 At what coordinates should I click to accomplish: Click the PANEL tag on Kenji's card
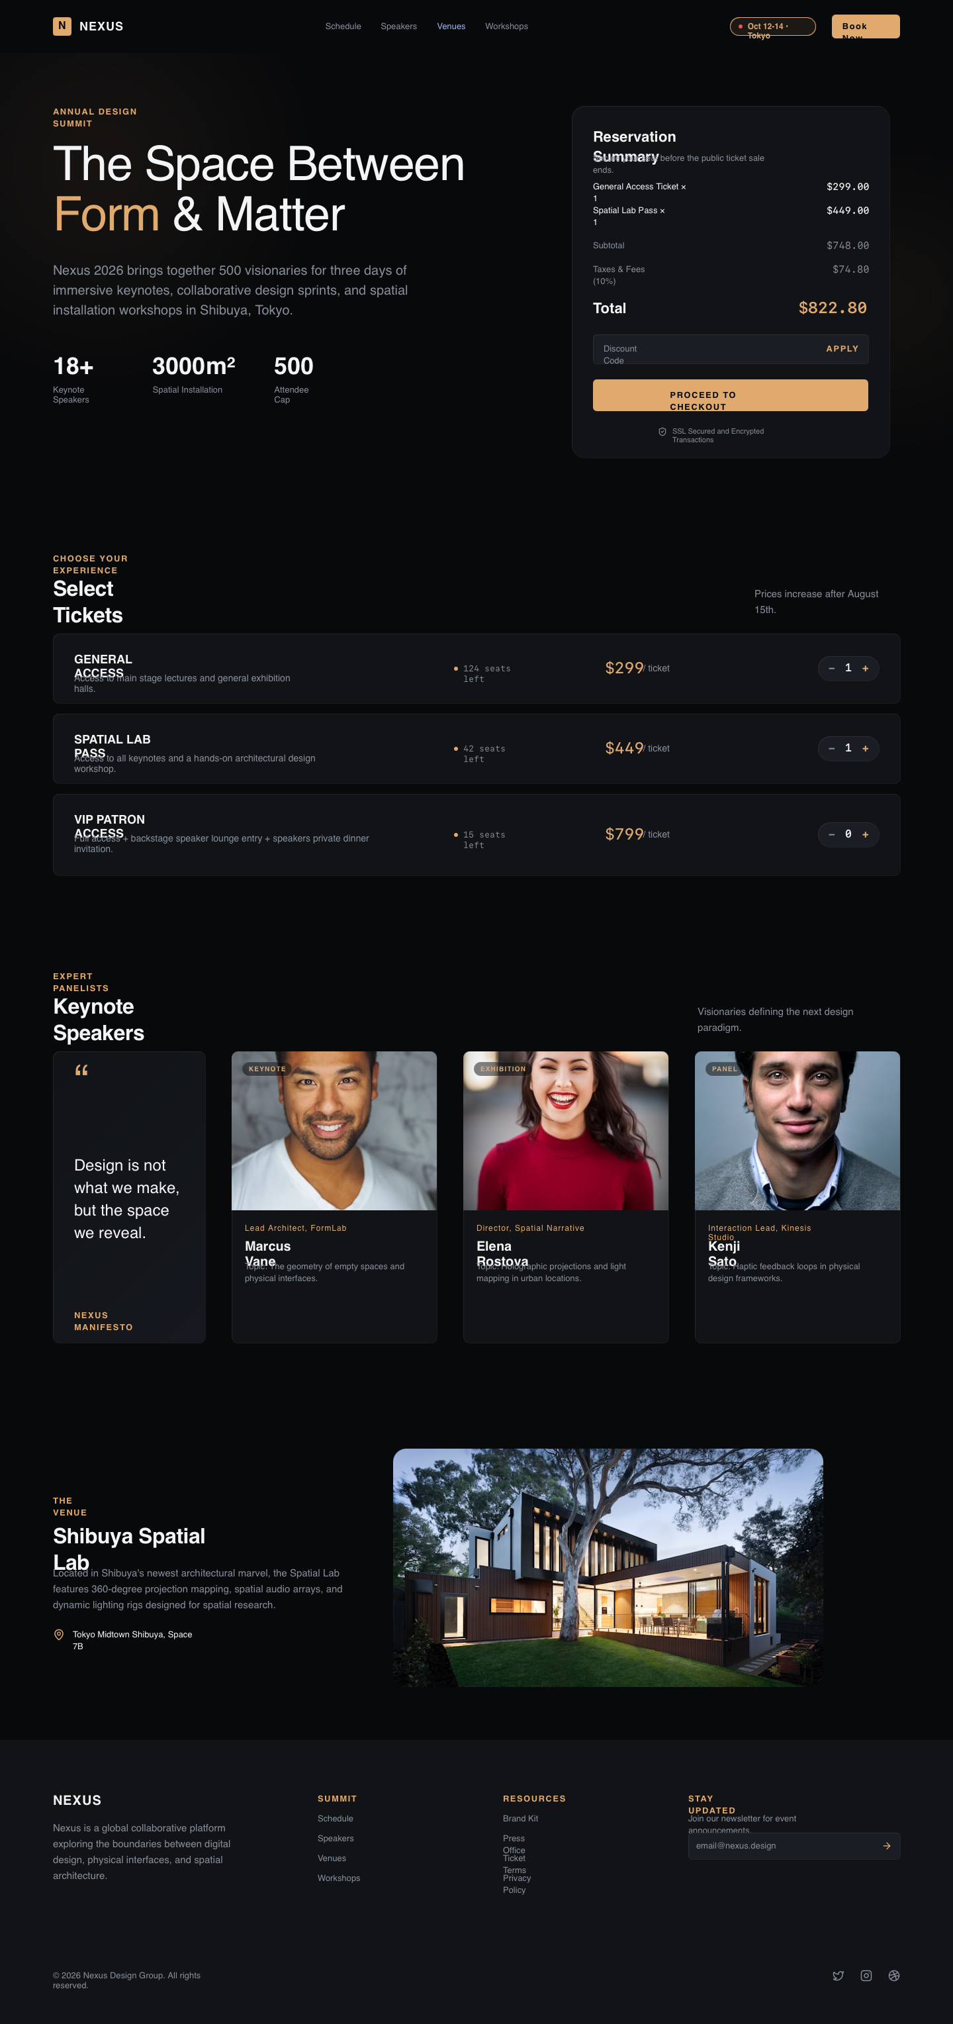click(x=725, y=1069)
